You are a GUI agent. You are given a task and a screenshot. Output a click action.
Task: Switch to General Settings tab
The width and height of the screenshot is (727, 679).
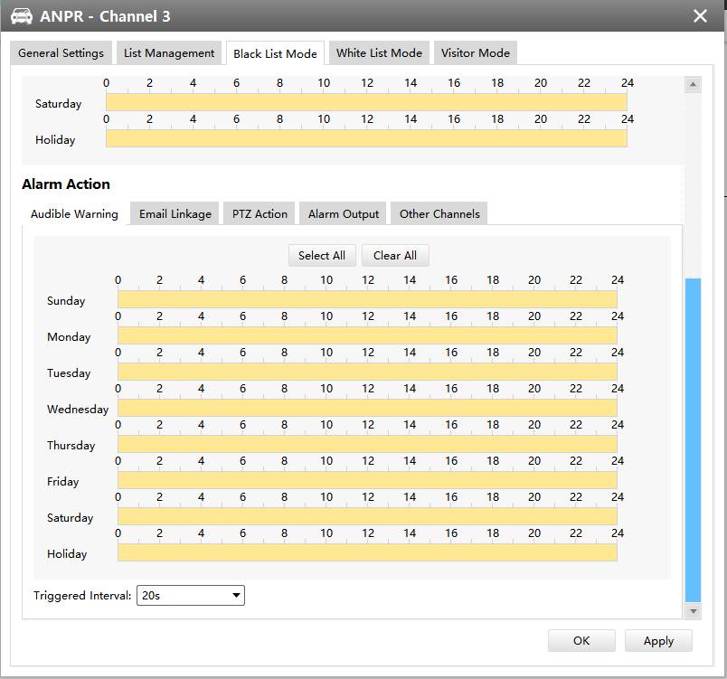click(x=61, y=53)
